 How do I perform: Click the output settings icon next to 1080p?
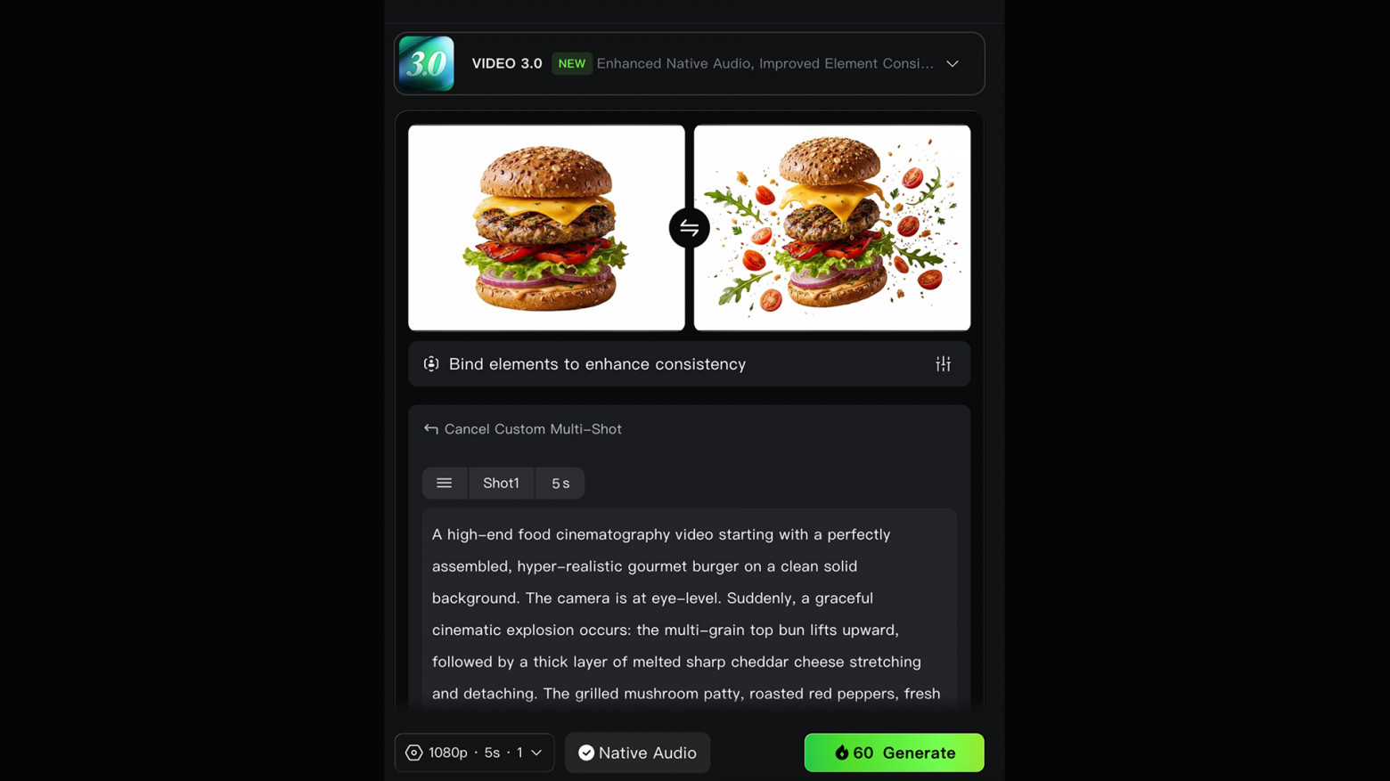(x=414, y=753)
